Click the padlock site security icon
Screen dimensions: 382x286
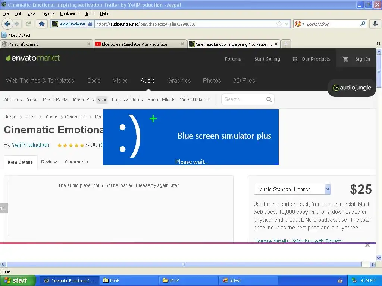[x=90, y=24]
